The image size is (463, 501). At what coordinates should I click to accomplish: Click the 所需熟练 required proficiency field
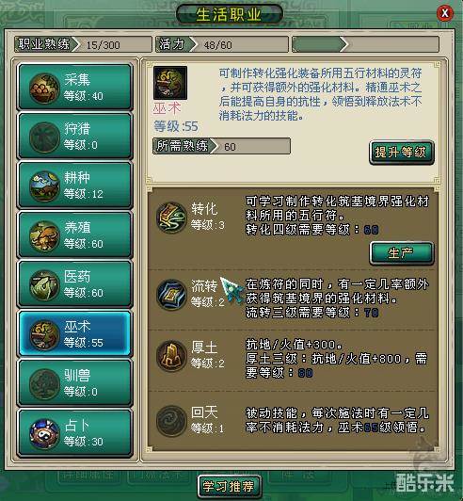point(221,146)
